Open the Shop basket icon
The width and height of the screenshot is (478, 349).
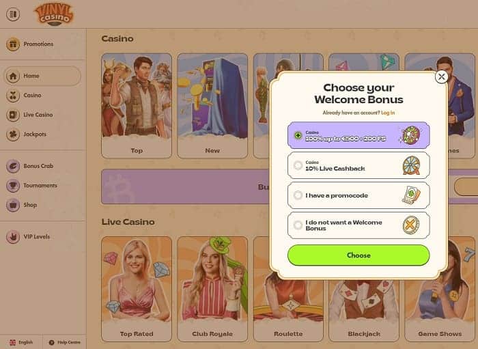[13, 205]
